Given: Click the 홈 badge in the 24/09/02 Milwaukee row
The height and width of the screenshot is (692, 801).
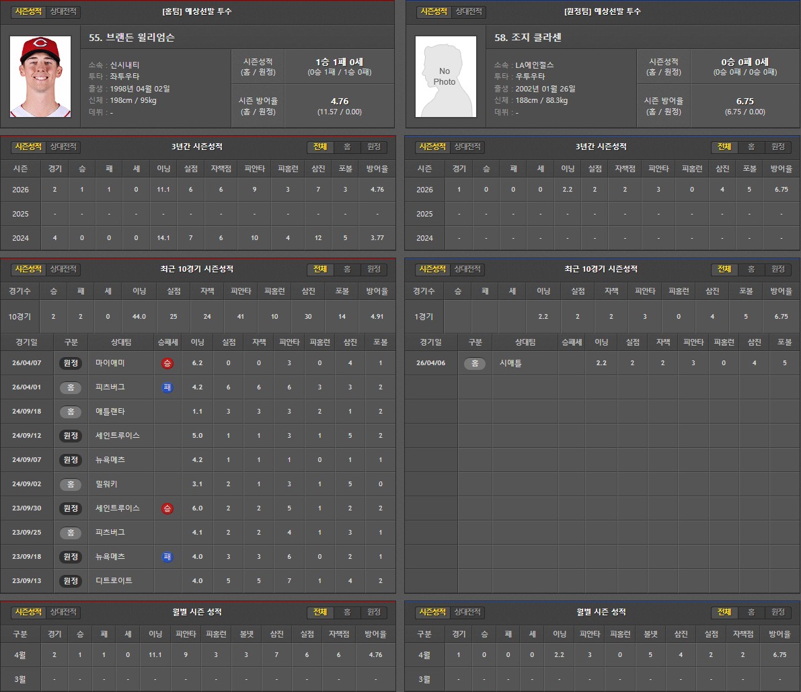Looking at the screenshot, I should point(71,484).
